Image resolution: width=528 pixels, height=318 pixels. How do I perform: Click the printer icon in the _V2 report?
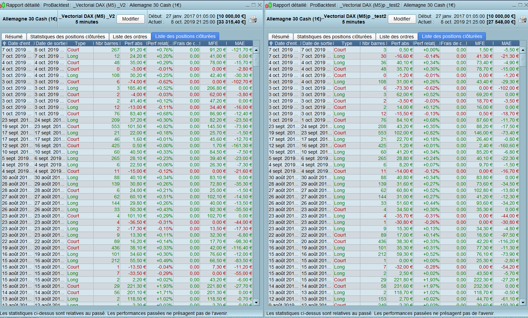[253, 19]
